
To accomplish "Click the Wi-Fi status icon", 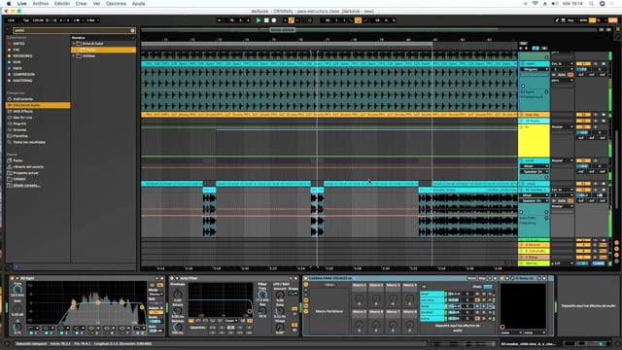I will tap(535, 4).
